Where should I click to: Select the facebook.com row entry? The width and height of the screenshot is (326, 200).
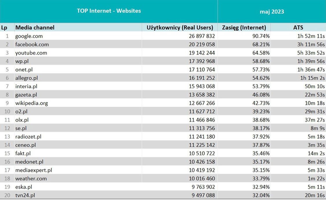(32, 45)
